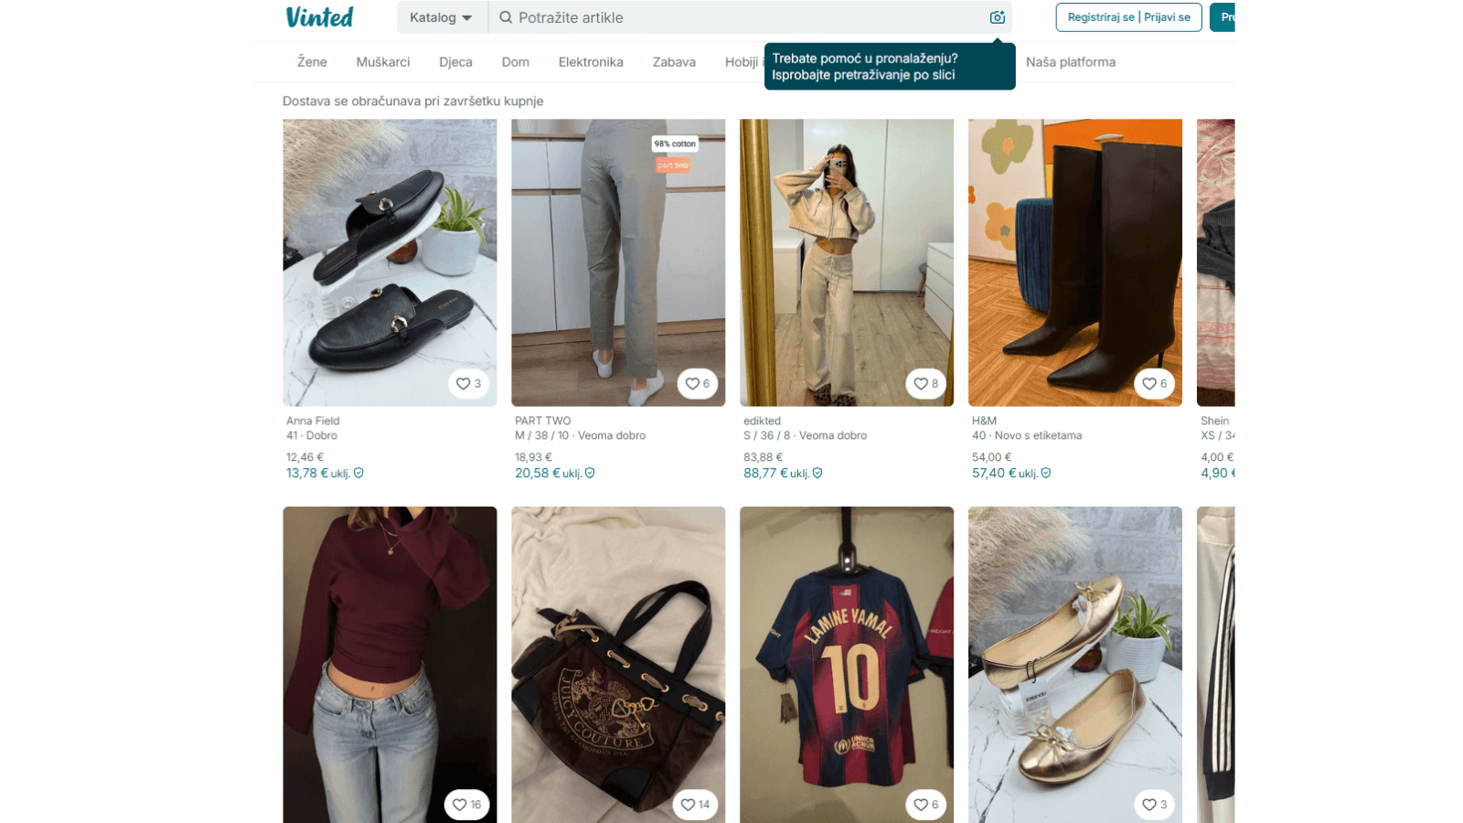Favorite the Anna Field black loafers
This screenshot has height=823, width=1463.
[468, 384]
